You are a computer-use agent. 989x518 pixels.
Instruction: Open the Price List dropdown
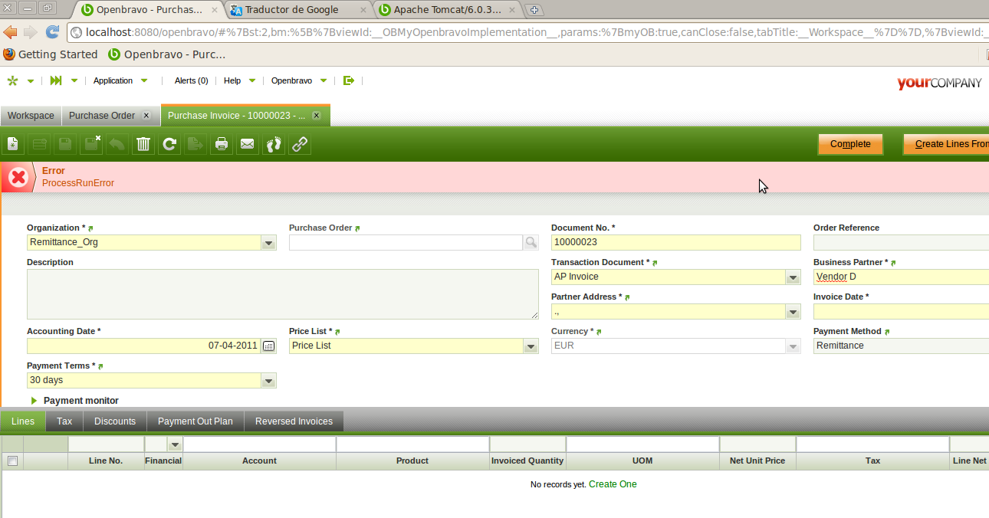[x=531, y=346]
